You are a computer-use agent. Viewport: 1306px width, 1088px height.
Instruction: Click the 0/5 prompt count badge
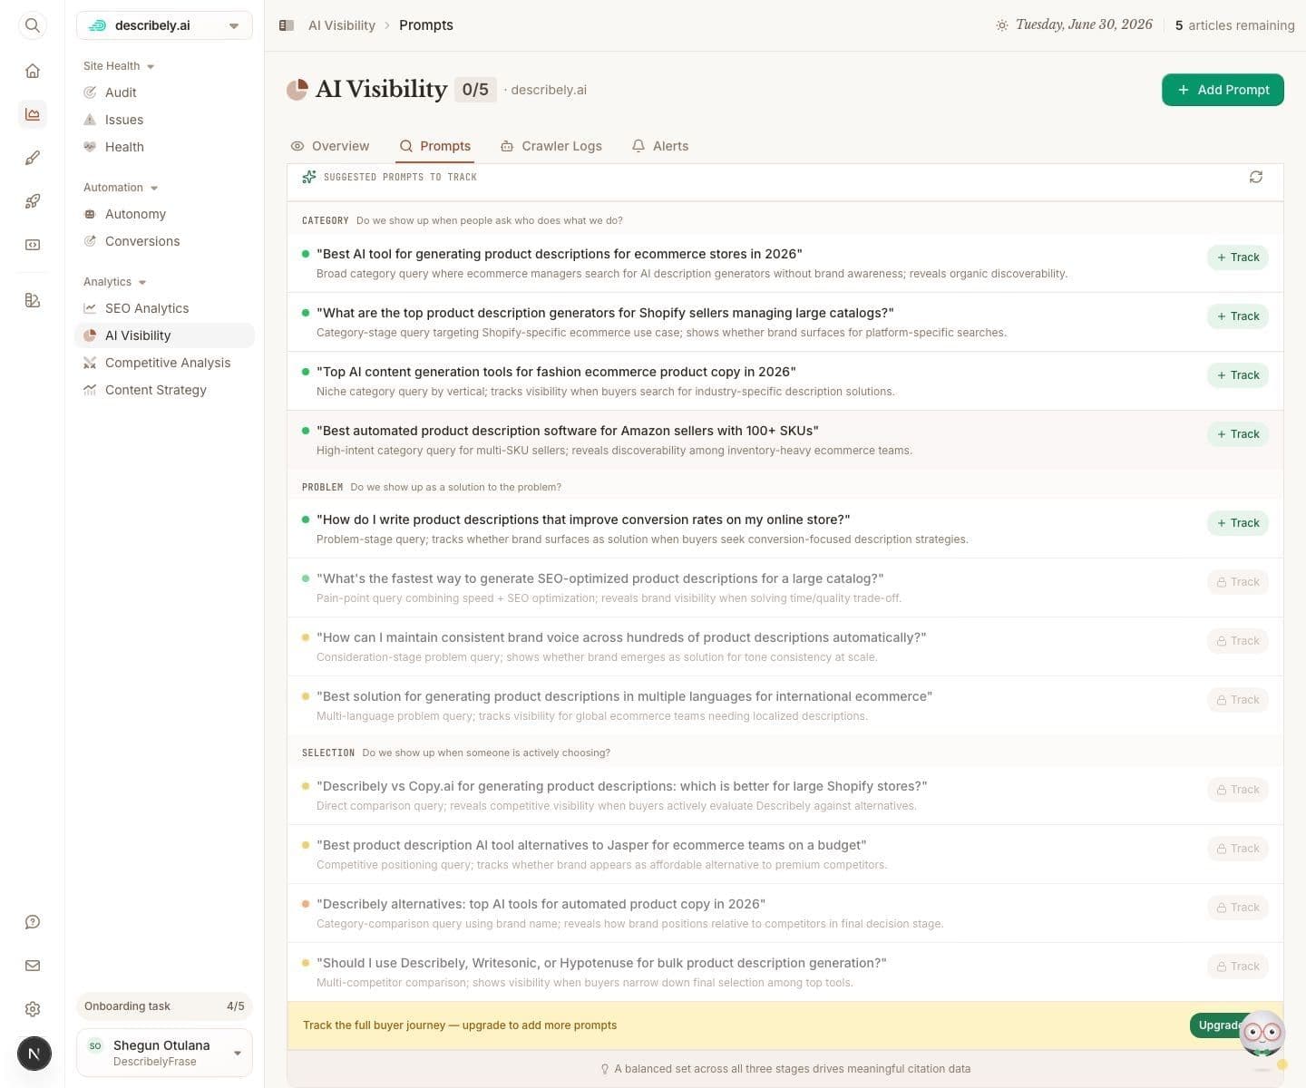[475, 90]
